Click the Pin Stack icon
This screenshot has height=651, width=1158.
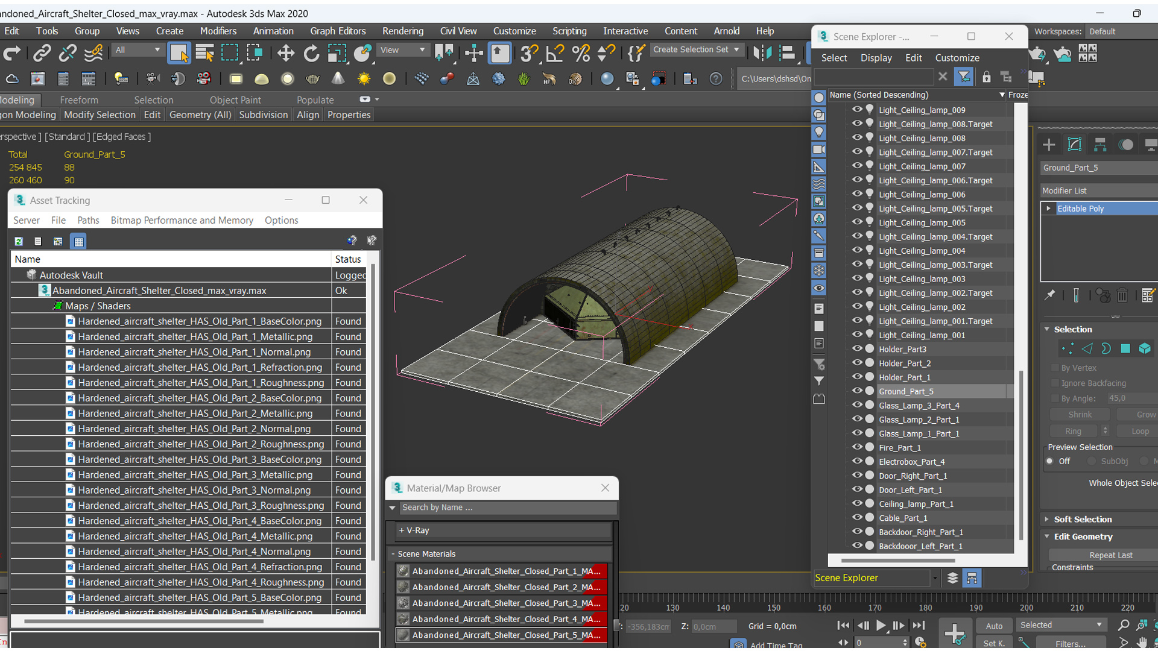pyautogui.click(x=1050, y=295)
